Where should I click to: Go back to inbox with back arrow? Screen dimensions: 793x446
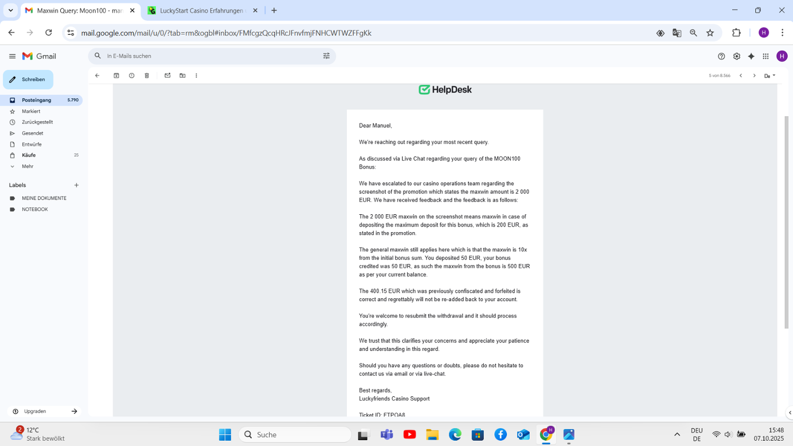click(x=97, y=76)
